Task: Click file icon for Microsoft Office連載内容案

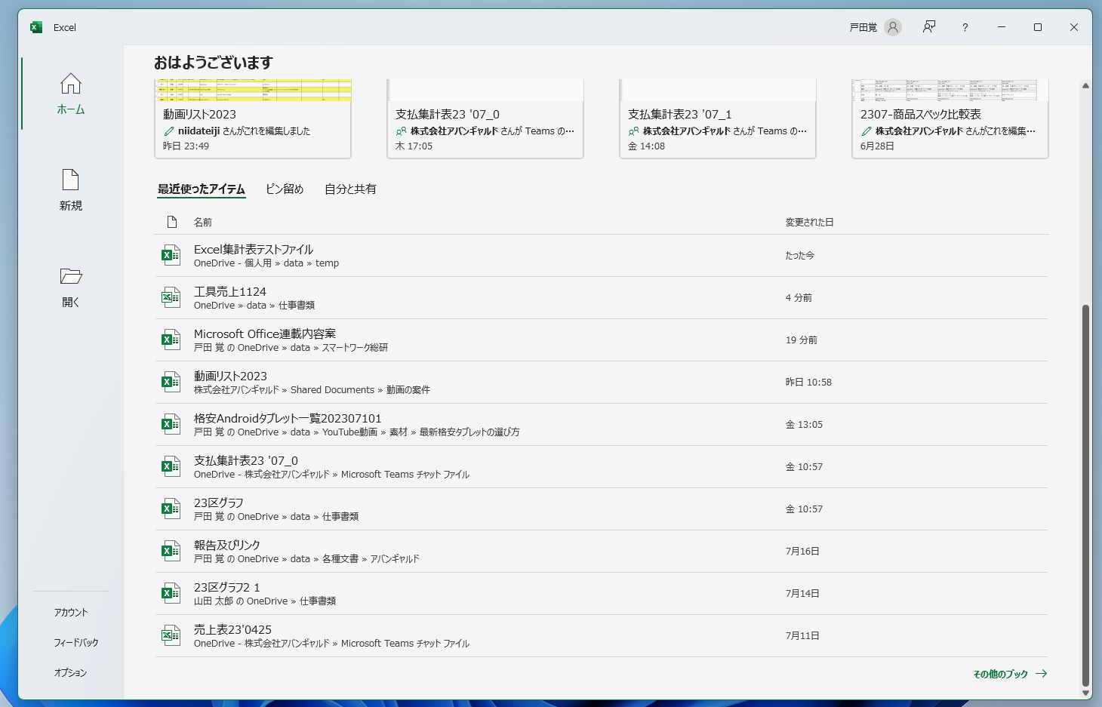Action: tap(171, 340)
